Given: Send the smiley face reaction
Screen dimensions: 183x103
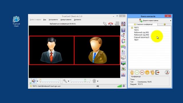Looking at the screenshot, I should click(x=147, y=72).
